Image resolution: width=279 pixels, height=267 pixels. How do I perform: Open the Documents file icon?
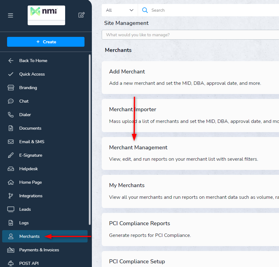point(11,128)
